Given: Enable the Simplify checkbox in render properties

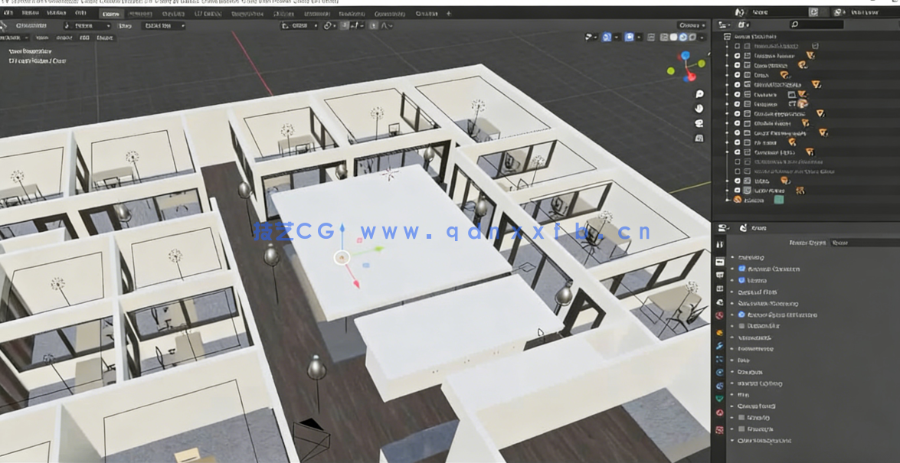Looking at the screenshot, I should coord(740,417).
